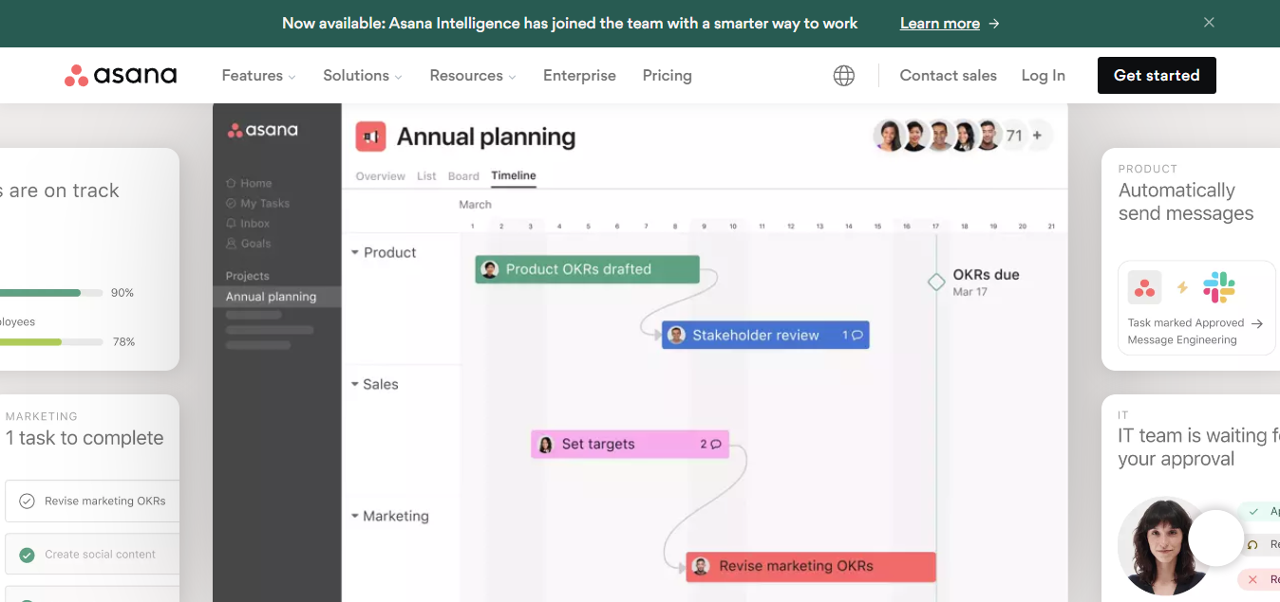Image resolution: width=1280 pixels, height=602 pixels.
Task: Click the red X reject icon in IT card
Action: pyautogui.click(x=1252, y=579)
